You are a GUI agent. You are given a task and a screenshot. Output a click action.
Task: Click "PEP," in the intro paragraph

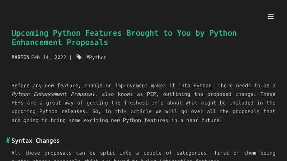150,94
